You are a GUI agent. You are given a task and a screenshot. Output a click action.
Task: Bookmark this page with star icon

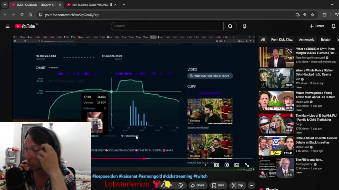pos(313,15)
